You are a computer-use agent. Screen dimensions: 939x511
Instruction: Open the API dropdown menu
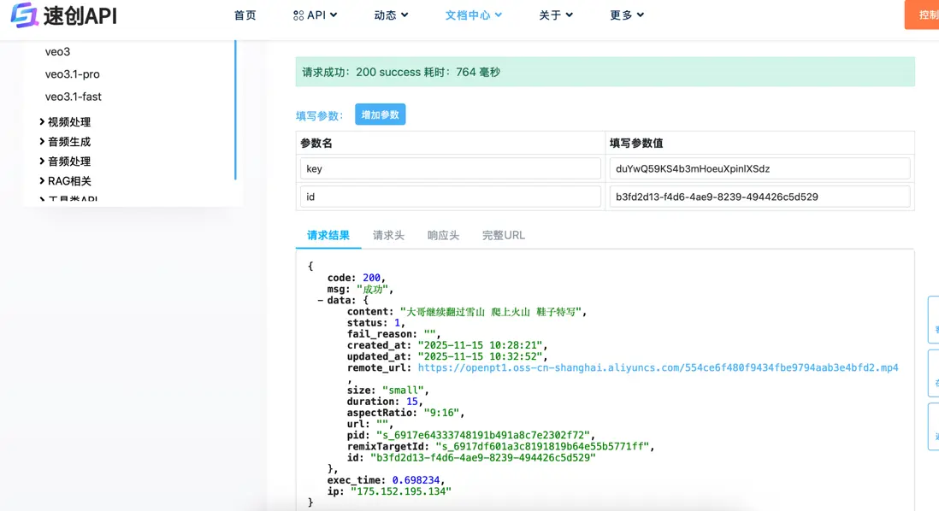pos(315,15)
